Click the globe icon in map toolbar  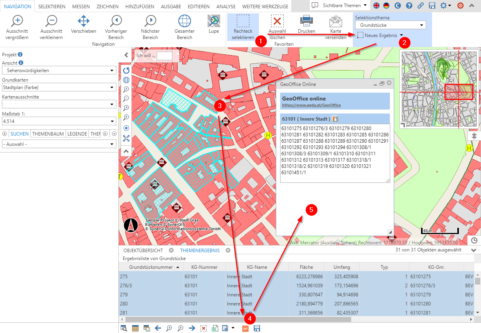pos(126,80)
